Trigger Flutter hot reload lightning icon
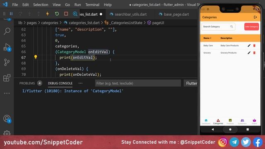 coord(48,14)
